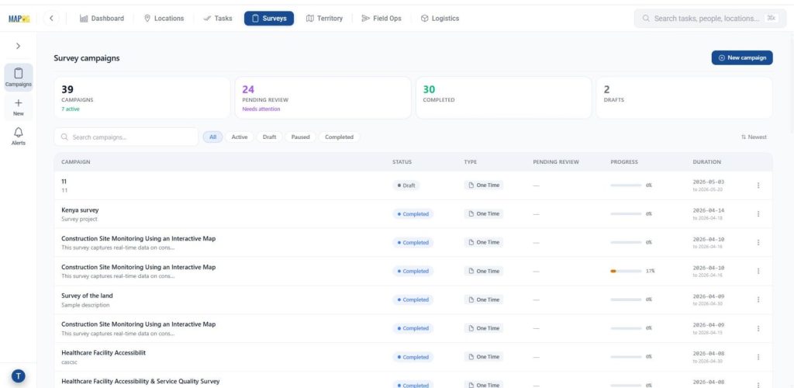
Task: Click the 2026-04-14 duration date
Action: coord(709,210)
